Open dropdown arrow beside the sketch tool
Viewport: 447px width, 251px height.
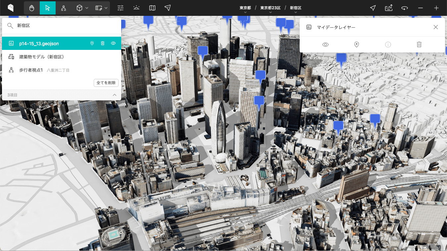click(106, 8)
